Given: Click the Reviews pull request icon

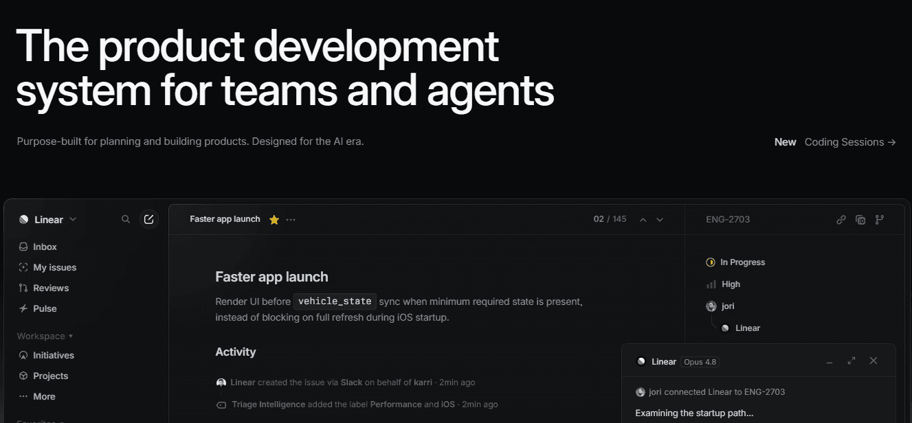Looking at the screenshot, I should pos(23,288).
